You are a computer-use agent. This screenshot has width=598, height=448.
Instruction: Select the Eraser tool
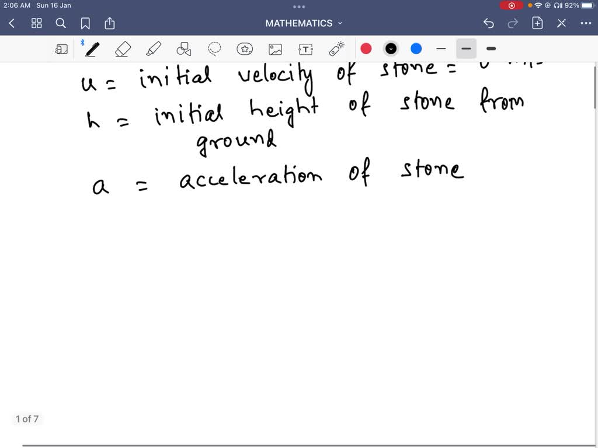[x=123, y=48]
